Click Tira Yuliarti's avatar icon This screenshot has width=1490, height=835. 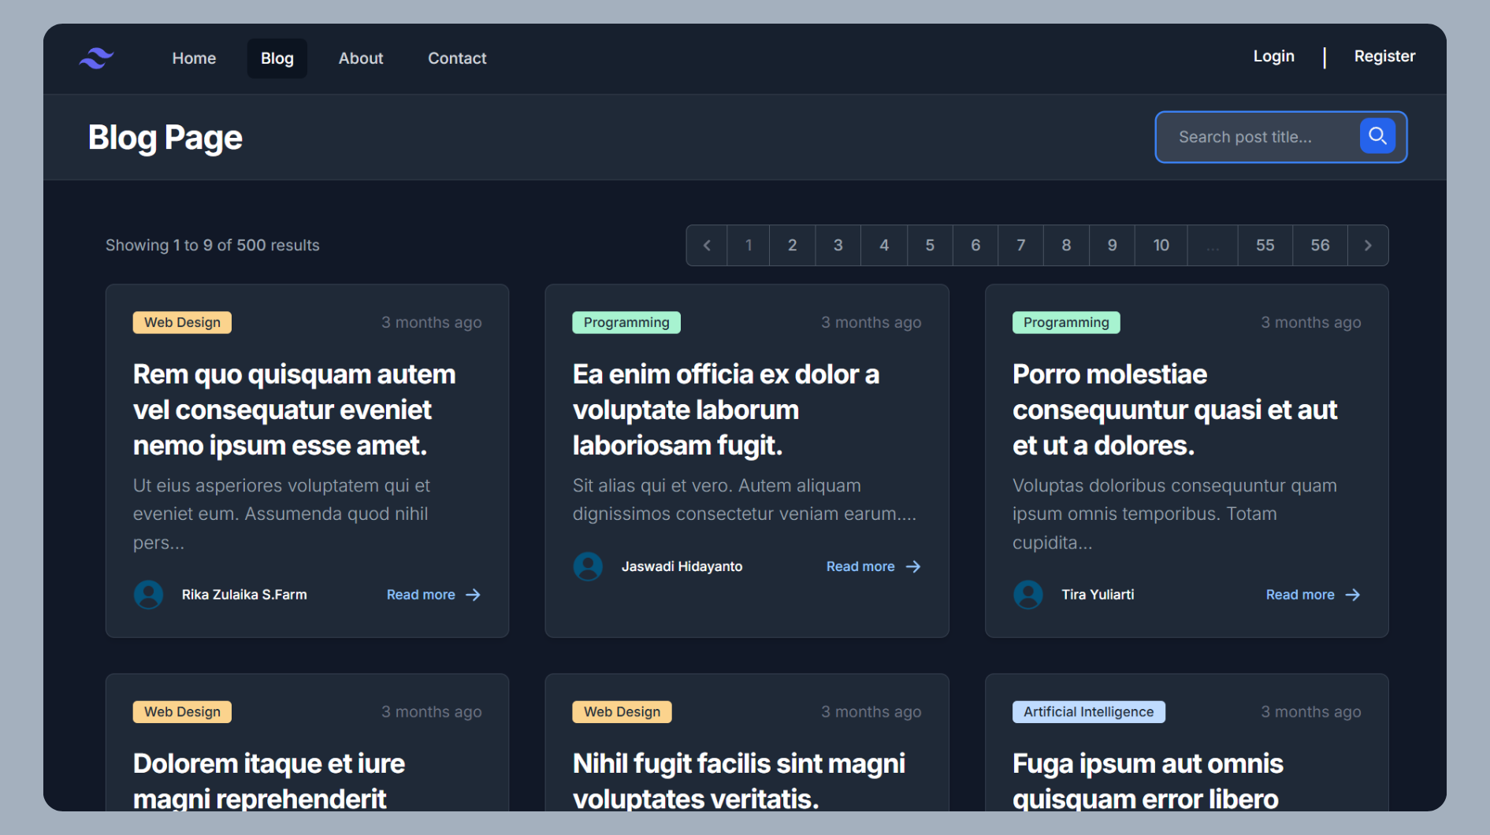(1027, 595)
